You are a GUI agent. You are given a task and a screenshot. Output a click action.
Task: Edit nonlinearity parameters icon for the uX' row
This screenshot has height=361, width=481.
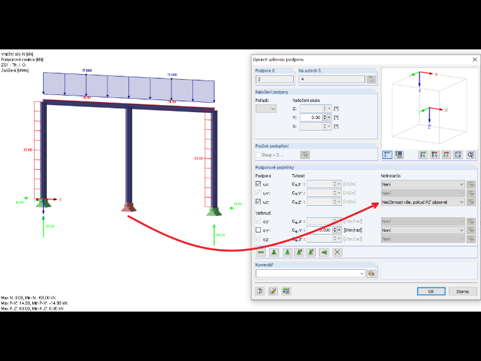pyautogui.click(x=471, y=184)
